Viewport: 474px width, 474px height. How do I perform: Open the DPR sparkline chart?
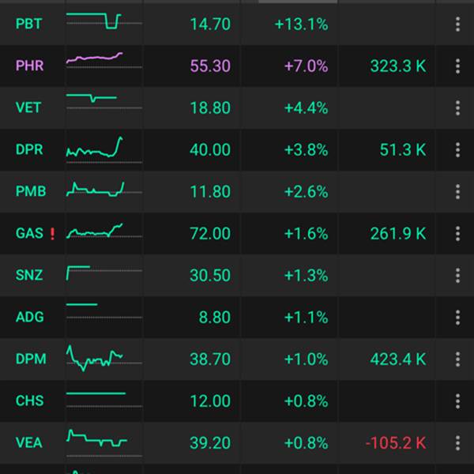(103, 149)
